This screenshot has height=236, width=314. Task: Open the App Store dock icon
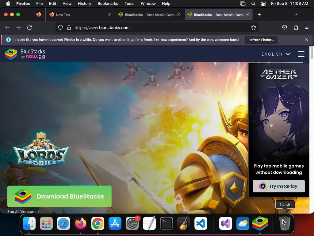[x=115, y=223]
